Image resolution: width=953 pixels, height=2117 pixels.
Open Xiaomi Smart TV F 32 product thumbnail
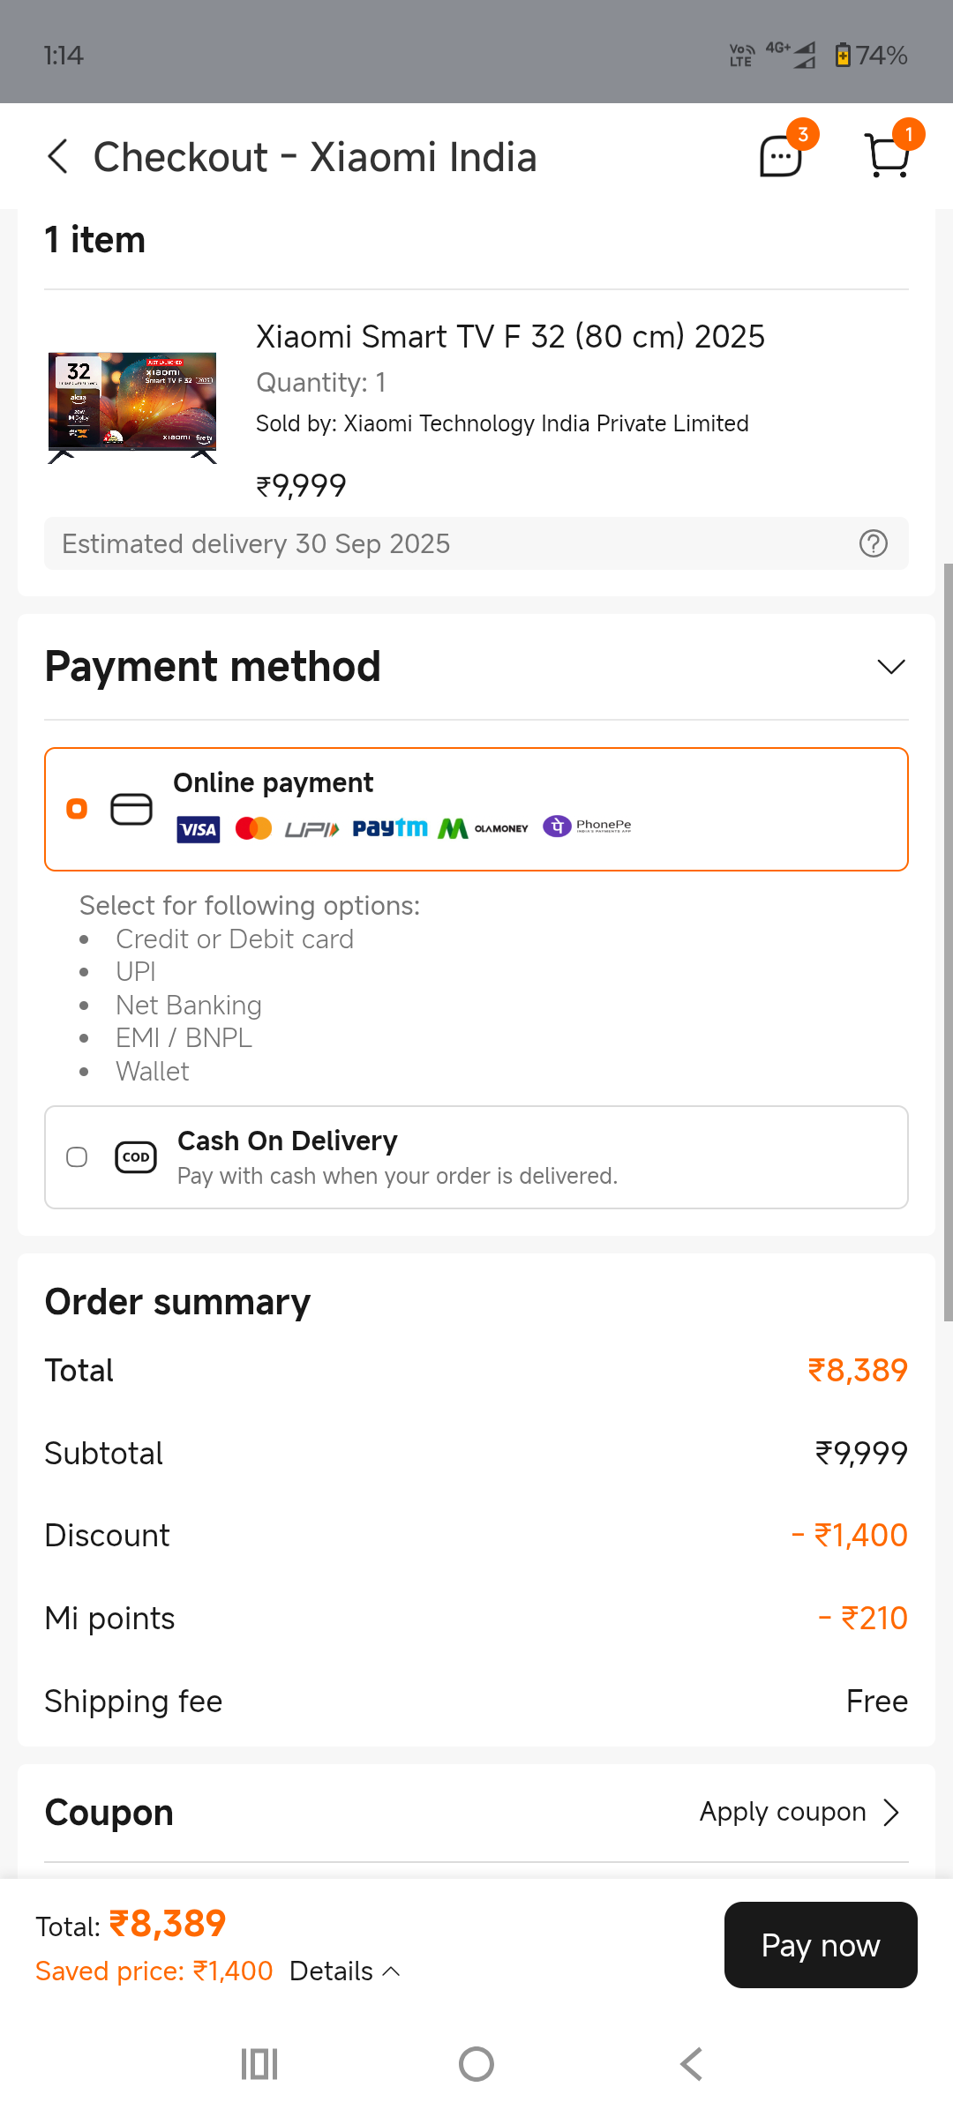click(132, 407)
